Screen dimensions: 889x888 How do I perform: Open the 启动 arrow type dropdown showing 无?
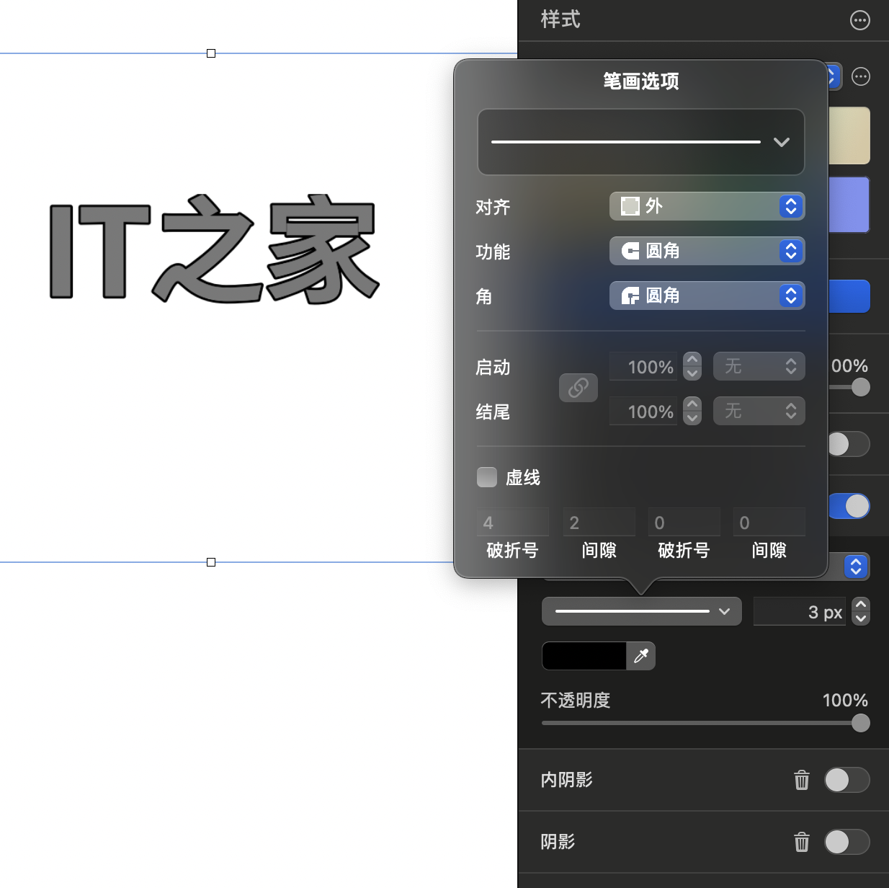tap(759, 366)
